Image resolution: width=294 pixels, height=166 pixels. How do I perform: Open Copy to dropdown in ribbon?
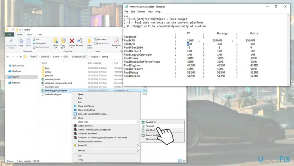pyautogui.click(x=63, y=47)
